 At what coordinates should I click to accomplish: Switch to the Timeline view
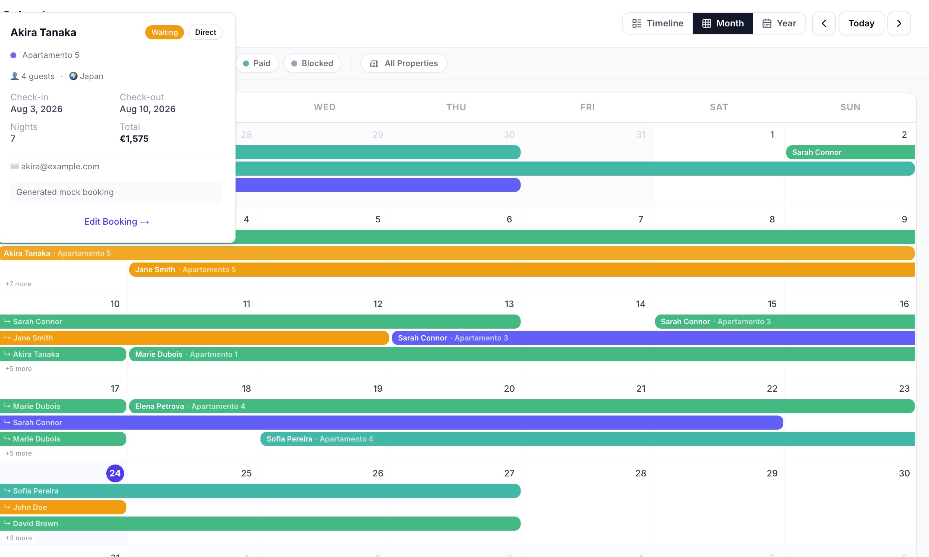click(657, 23)
